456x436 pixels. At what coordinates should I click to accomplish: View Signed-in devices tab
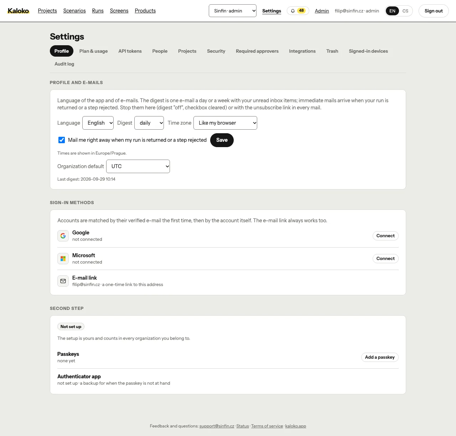(368, 51)
